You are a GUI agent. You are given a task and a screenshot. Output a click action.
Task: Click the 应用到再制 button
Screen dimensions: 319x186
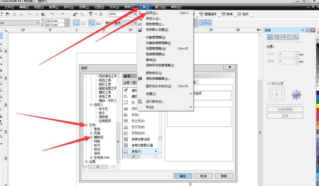pos(285,109)
